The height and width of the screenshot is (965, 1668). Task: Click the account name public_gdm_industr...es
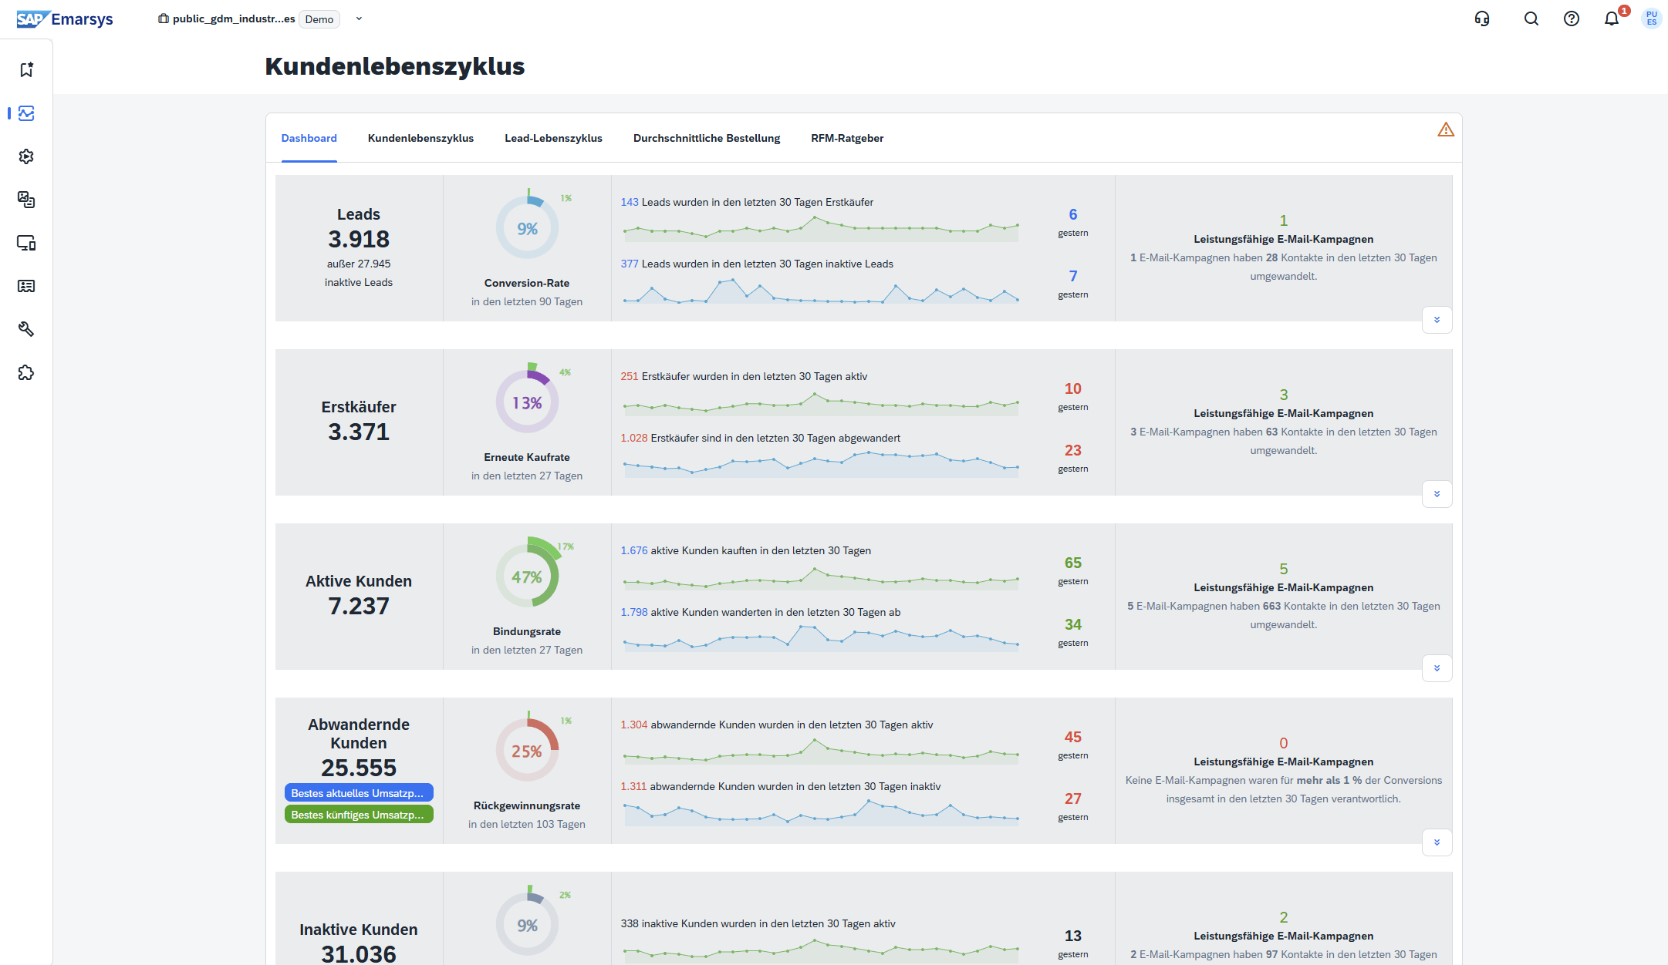(x=234, y=18)
